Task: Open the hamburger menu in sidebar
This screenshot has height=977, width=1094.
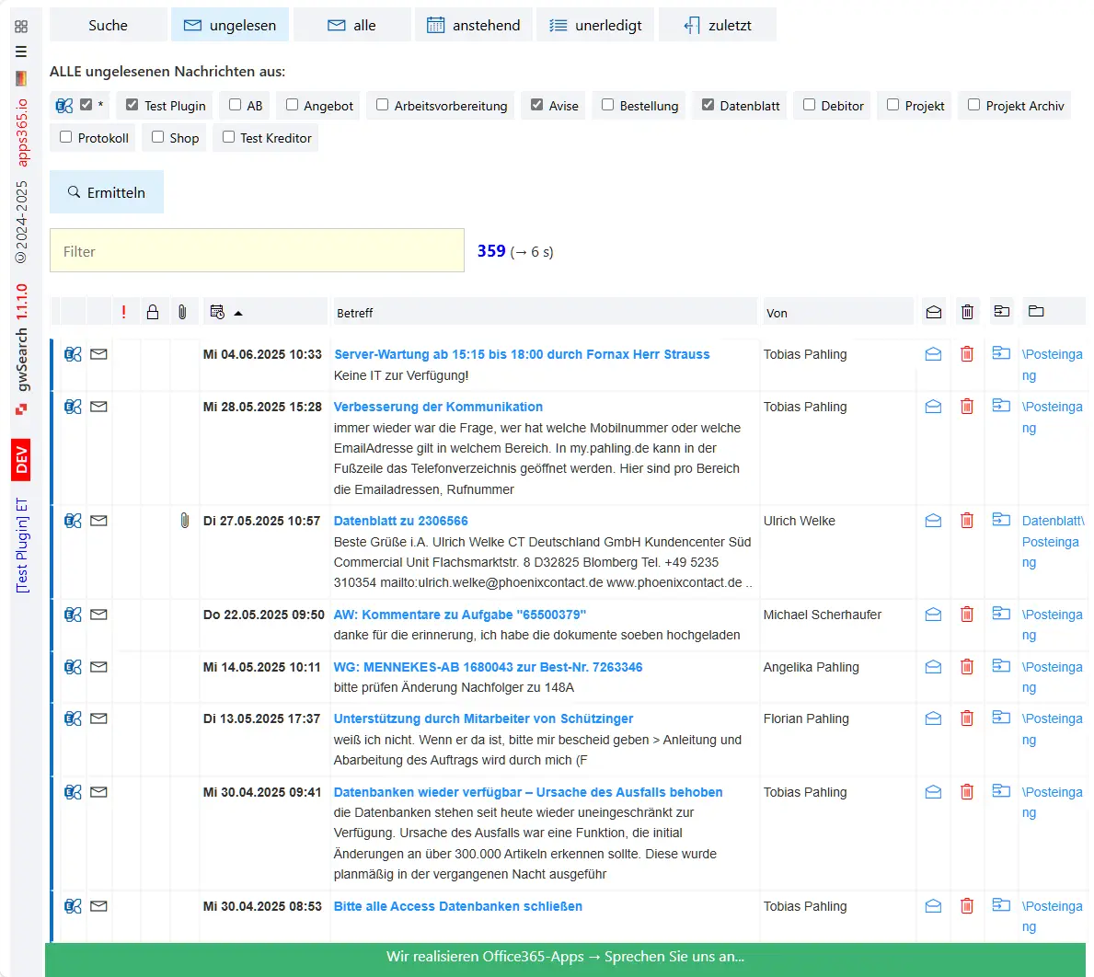Action: pos(21,52)
